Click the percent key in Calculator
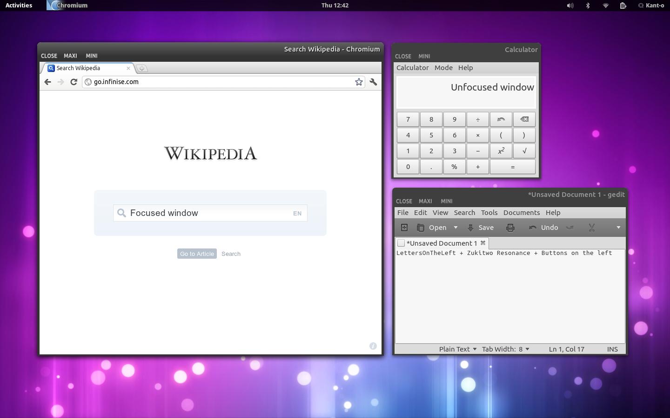 coord(455,167)
